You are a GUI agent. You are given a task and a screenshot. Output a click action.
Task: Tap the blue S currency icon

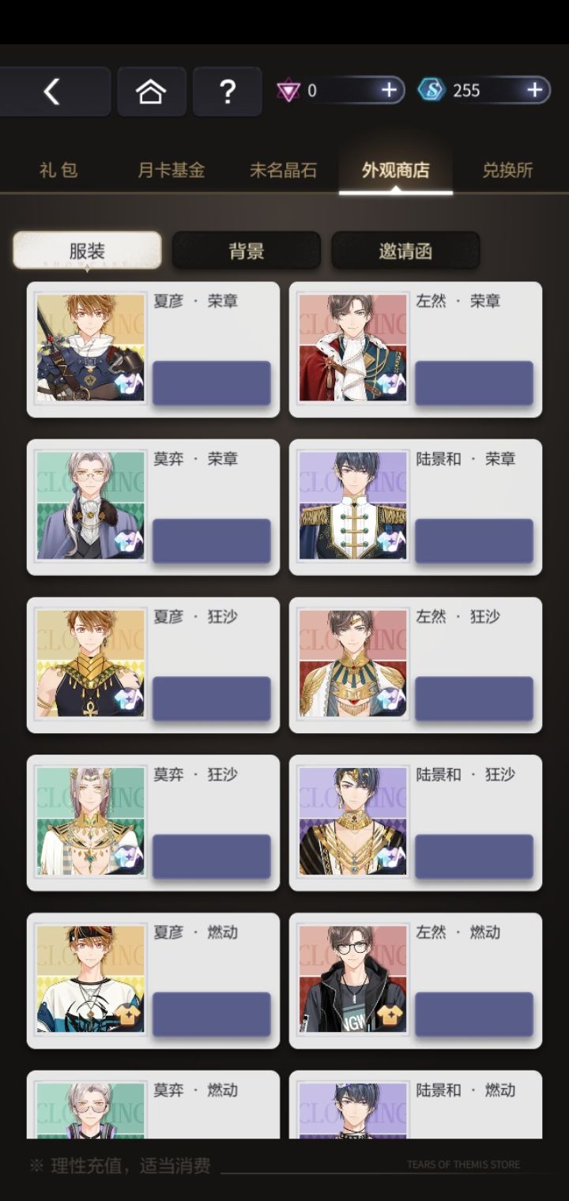click(x=431, y=90)
